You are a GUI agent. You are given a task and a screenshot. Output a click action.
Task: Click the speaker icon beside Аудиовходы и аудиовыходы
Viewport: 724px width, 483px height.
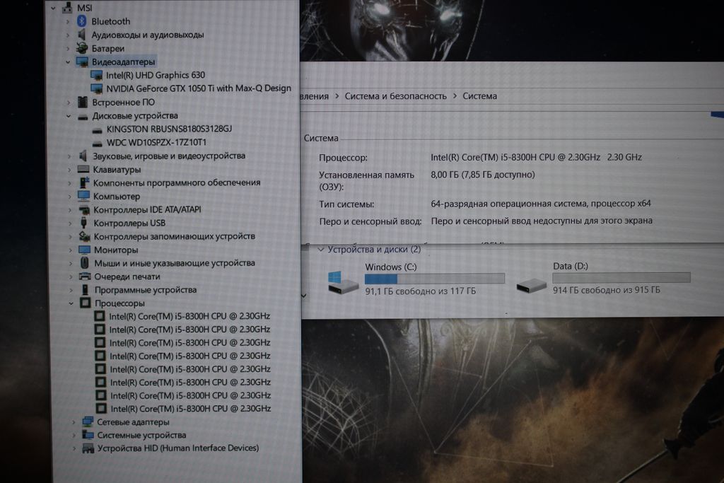coord(82,35)
